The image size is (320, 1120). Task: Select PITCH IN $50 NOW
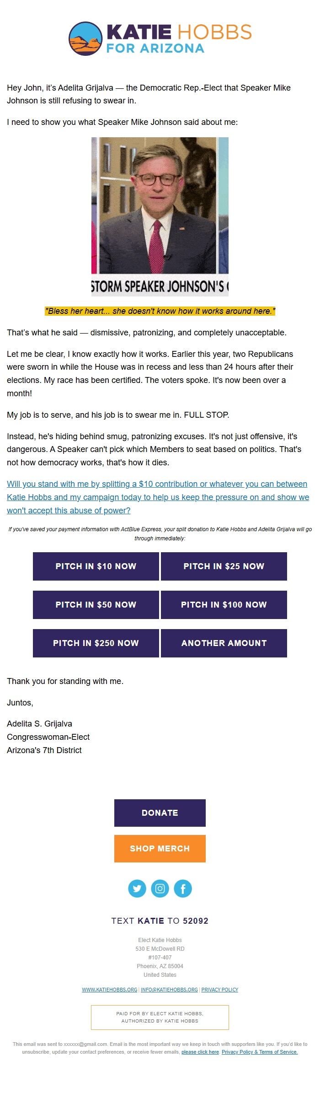(x=96, y=604)
